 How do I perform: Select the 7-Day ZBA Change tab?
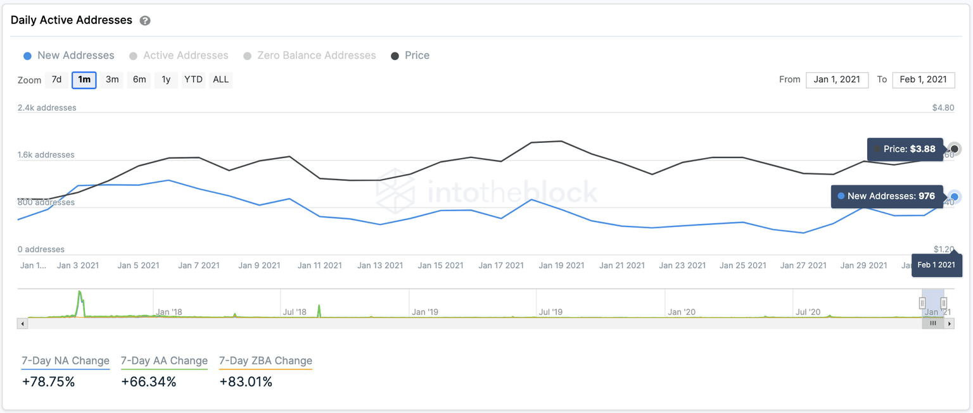coord(265,361)
